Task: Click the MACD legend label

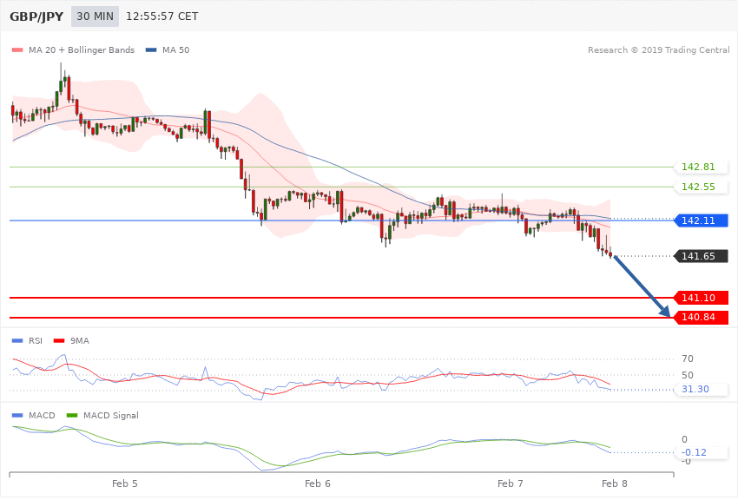Action: (42, 415)
